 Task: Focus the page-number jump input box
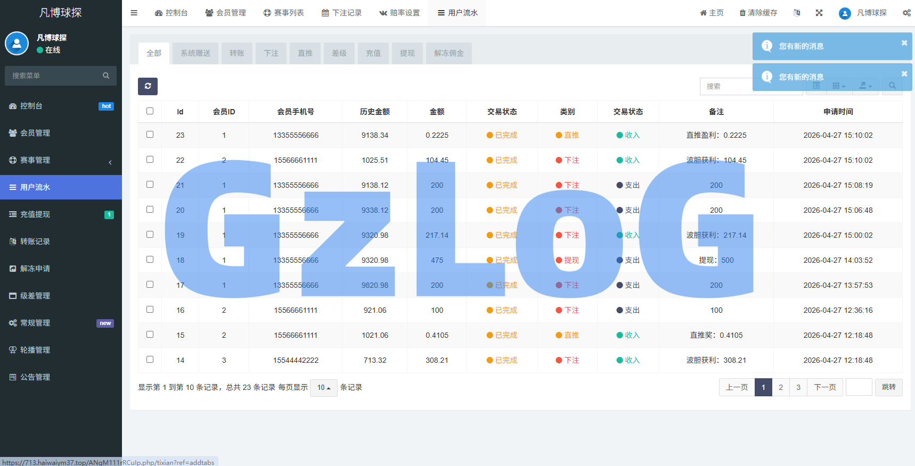(859, 387)
